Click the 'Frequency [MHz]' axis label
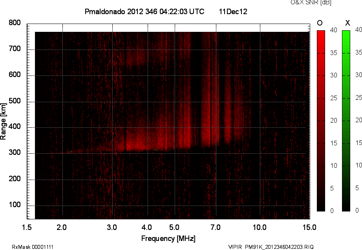 pos(168,239)
